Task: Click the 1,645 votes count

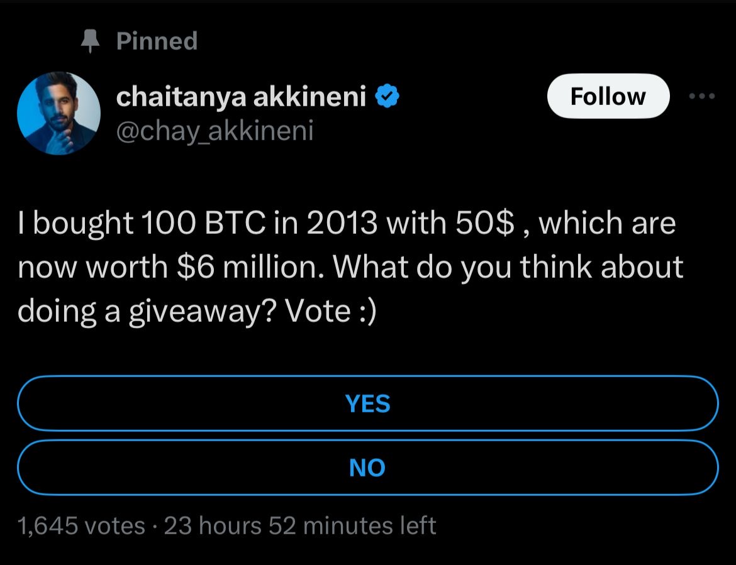Action: 82,525
